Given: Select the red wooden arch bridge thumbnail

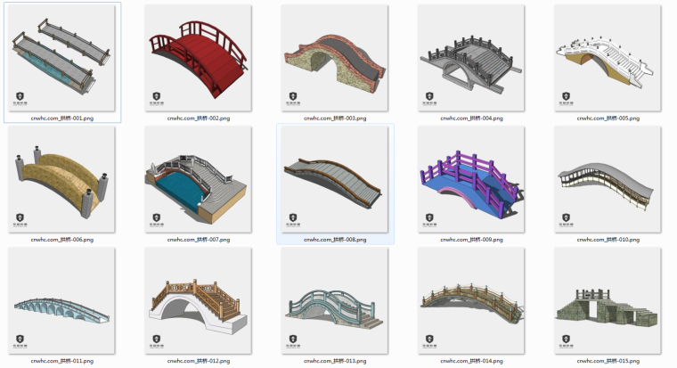Looking at the screenshot, I should click(199, 58).
